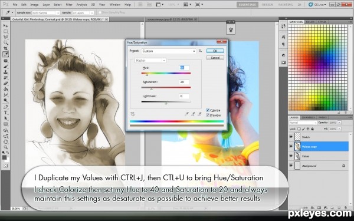
Task: Select the Type tool
Action: point(5,113)
